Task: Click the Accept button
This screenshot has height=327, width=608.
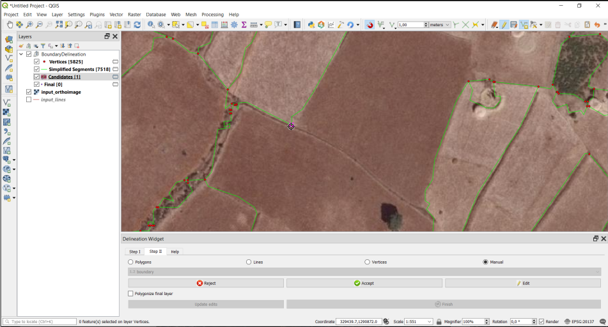Action: click(364, 283)
